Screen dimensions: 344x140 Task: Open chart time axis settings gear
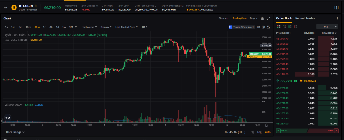click(x=266, y=125)
